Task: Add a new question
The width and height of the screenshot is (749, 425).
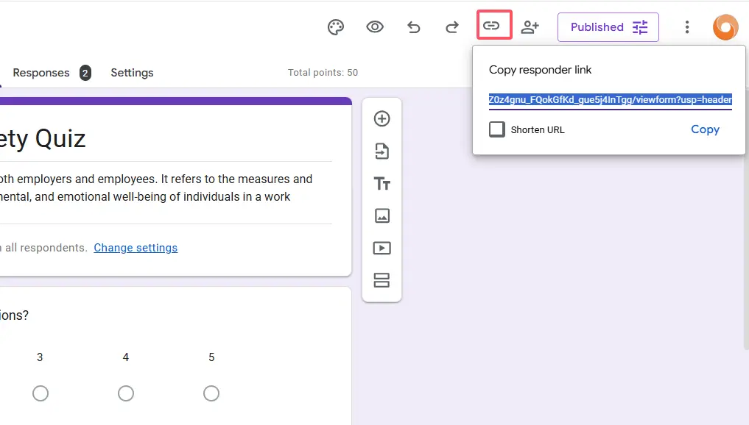Action: point(381,118)
